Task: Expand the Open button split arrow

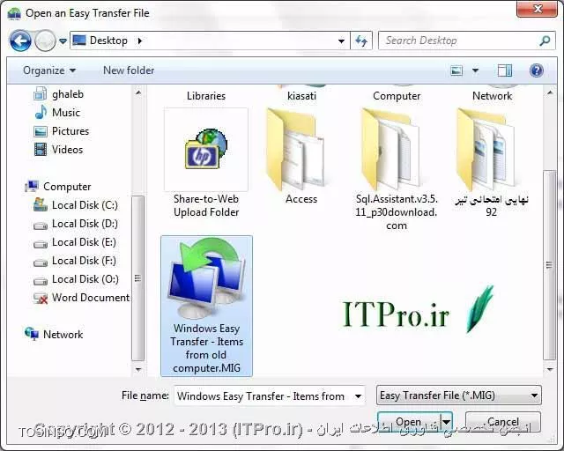Action: [x=447, y=422]
